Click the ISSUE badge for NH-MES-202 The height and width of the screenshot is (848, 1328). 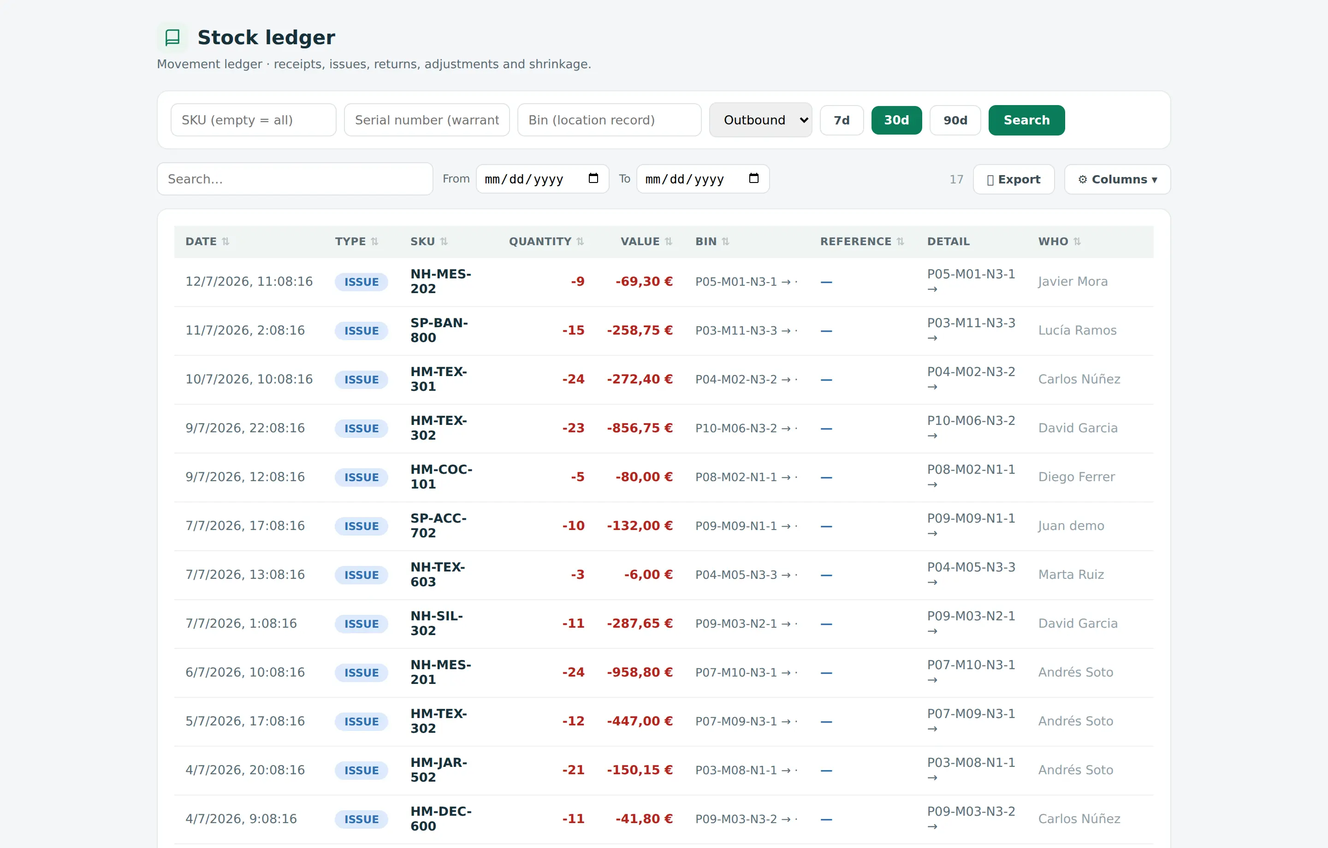361,282
